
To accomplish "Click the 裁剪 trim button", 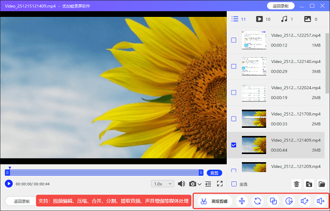I will click(x=214, y=172).
